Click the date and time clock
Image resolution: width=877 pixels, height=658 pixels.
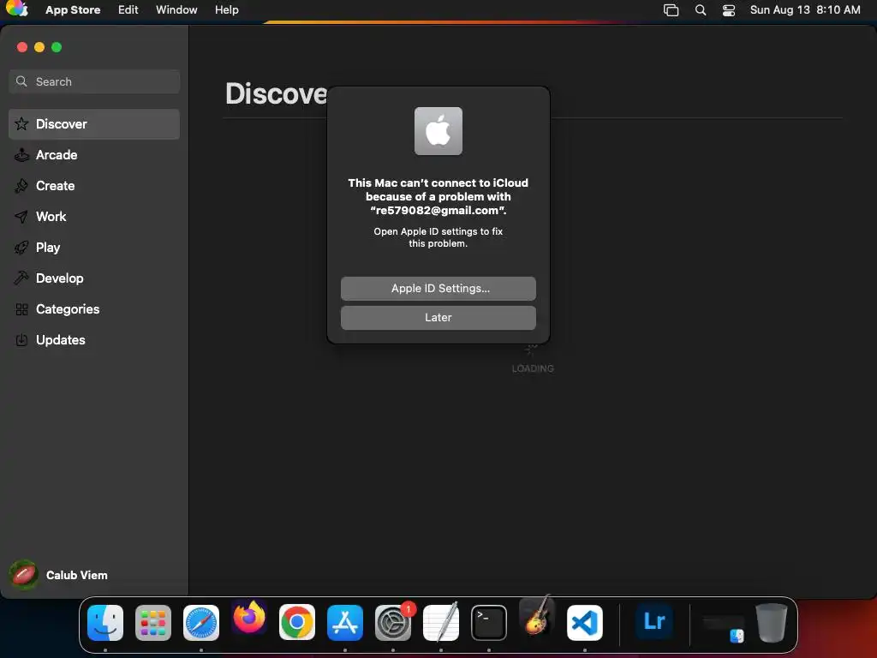pyautogui.click(x=805, y=10)
